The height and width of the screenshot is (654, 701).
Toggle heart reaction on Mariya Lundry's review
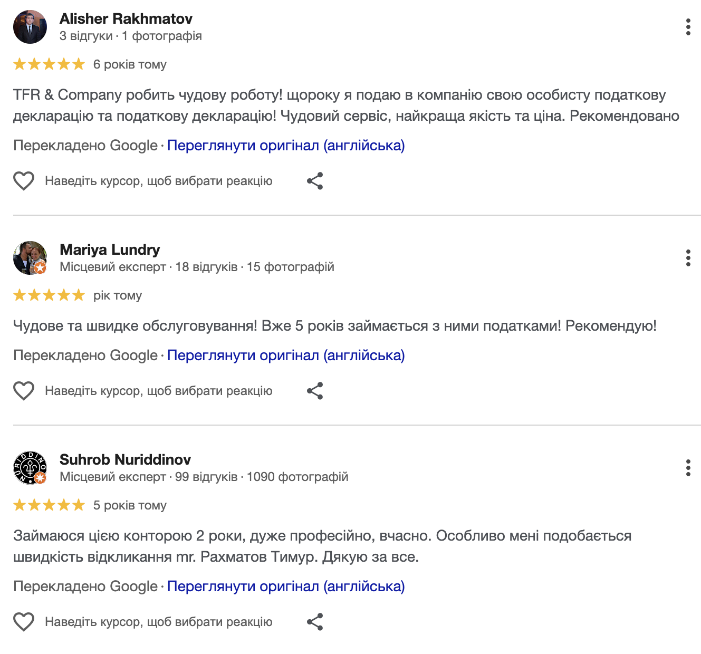(x=24, y=391)
